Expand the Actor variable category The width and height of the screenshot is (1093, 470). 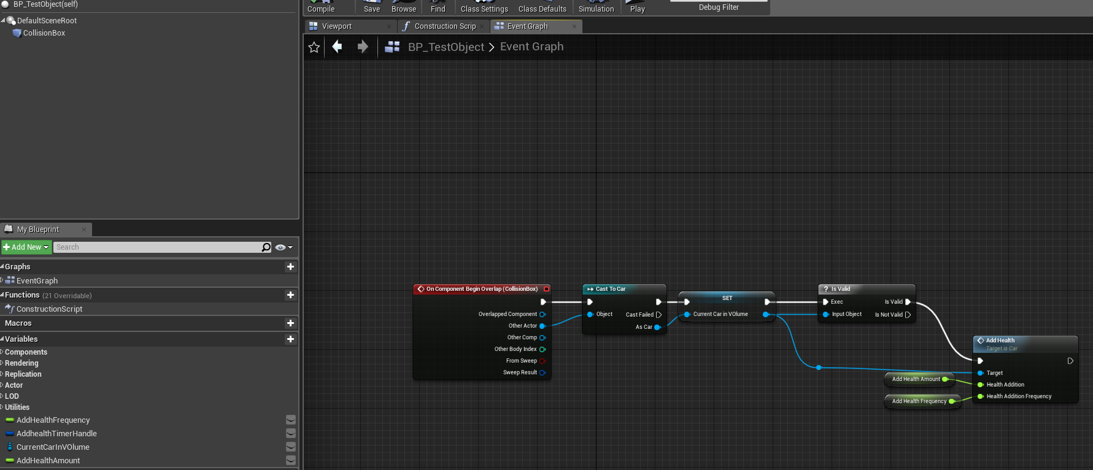2,385
